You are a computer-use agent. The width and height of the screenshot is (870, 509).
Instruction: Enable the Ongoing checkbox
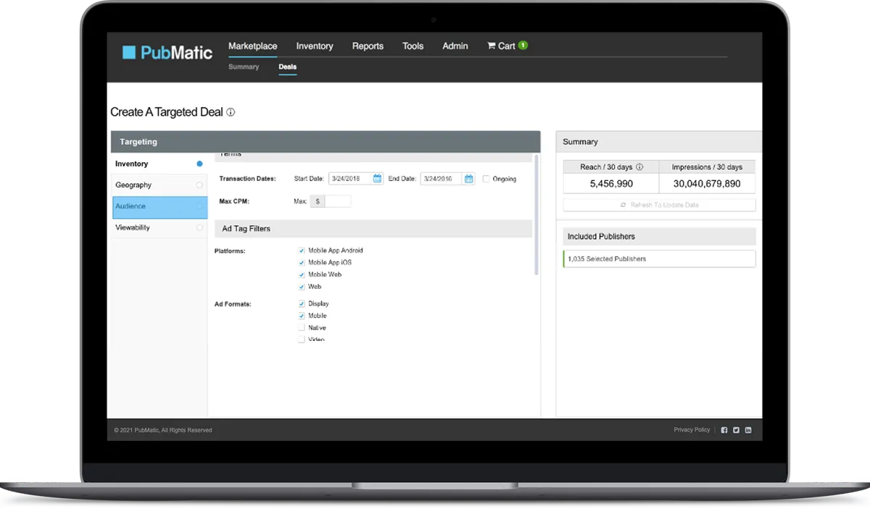click(486, 179)
